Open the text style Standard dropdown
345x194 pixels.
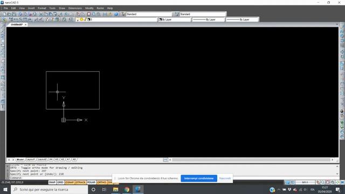coord(149,14)
